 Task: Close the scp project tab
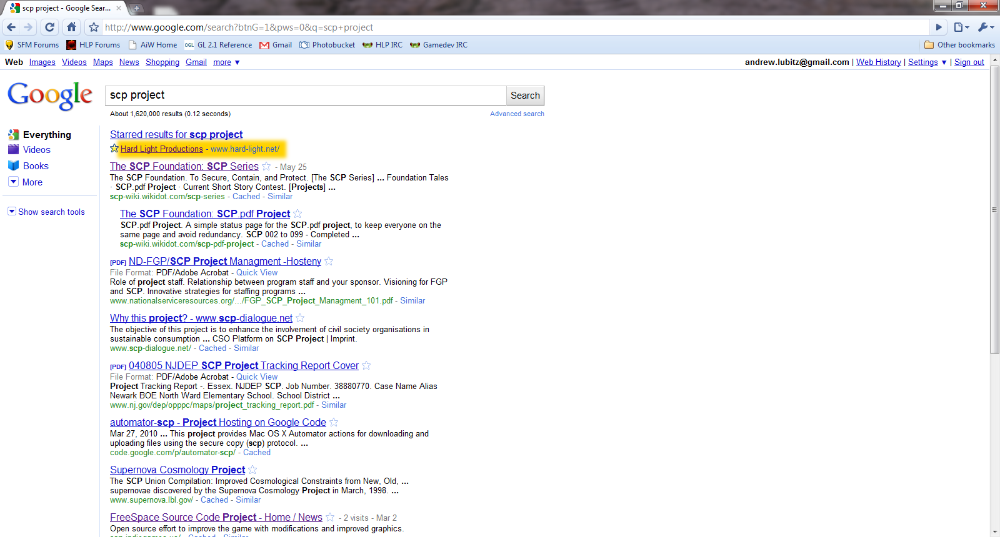coord(119,8)
